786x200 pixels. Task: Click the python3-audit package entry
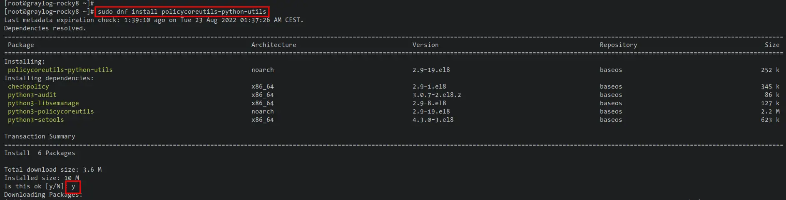(32, 95)
